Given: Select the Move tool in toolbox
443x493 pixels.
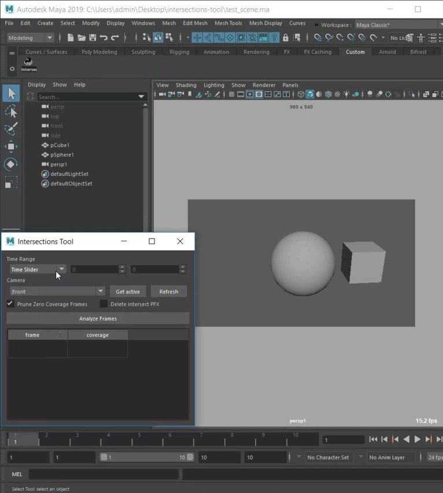Looking at the screenshot, I should point(11,146).
